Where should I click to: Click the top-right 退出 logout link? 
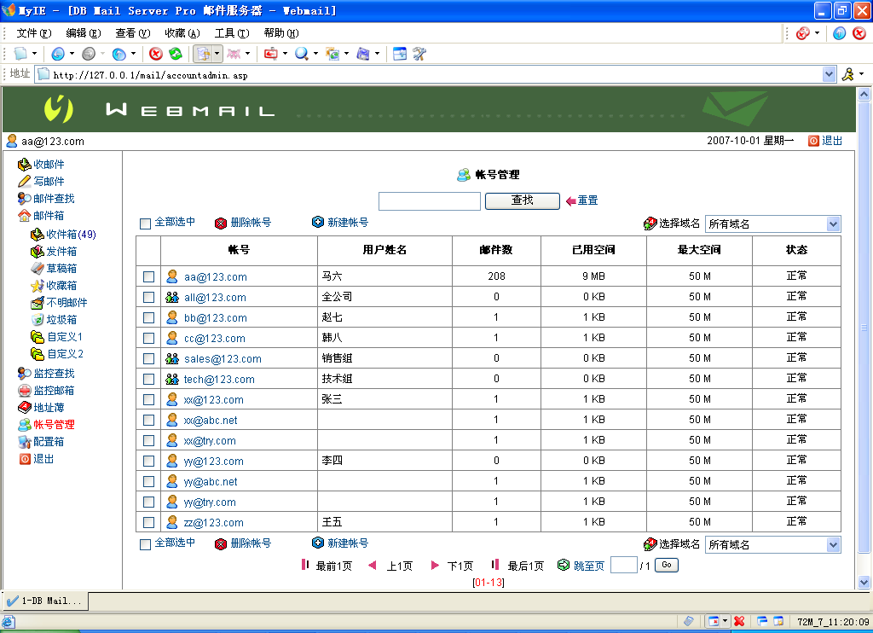pyautogui.click(x=832, y=141)
